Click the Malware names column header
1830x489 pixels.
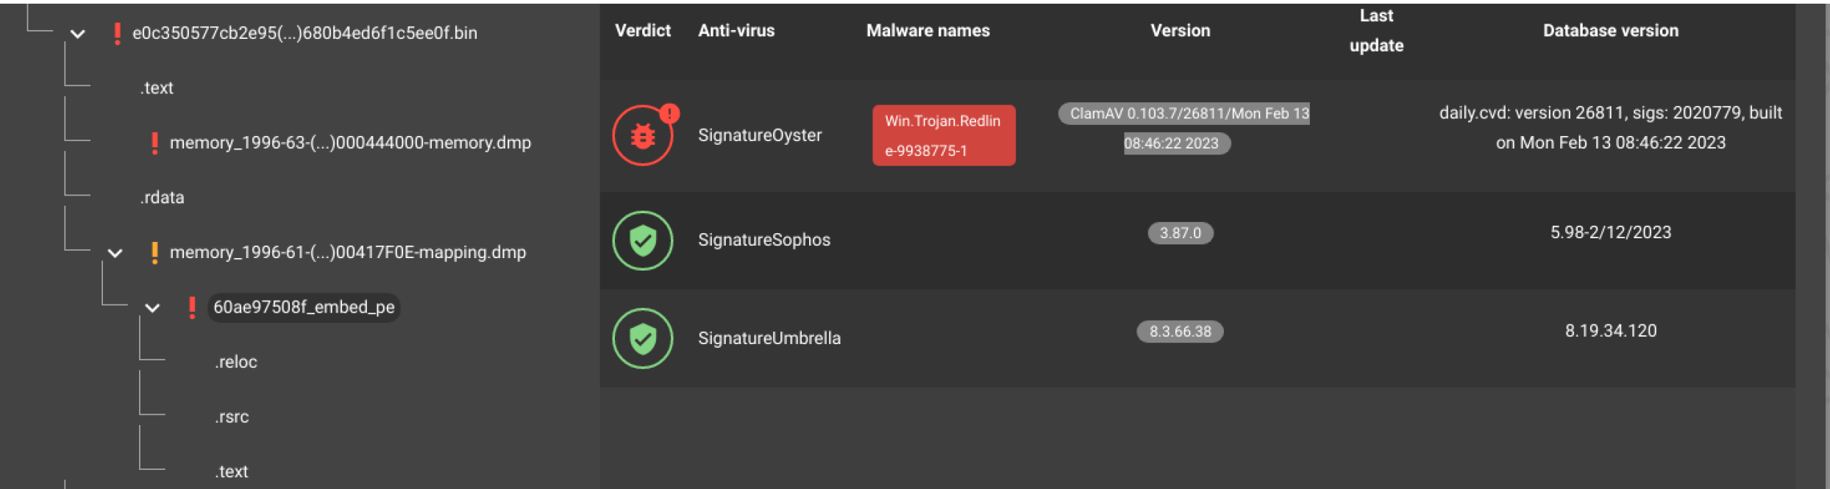(928, 31)
